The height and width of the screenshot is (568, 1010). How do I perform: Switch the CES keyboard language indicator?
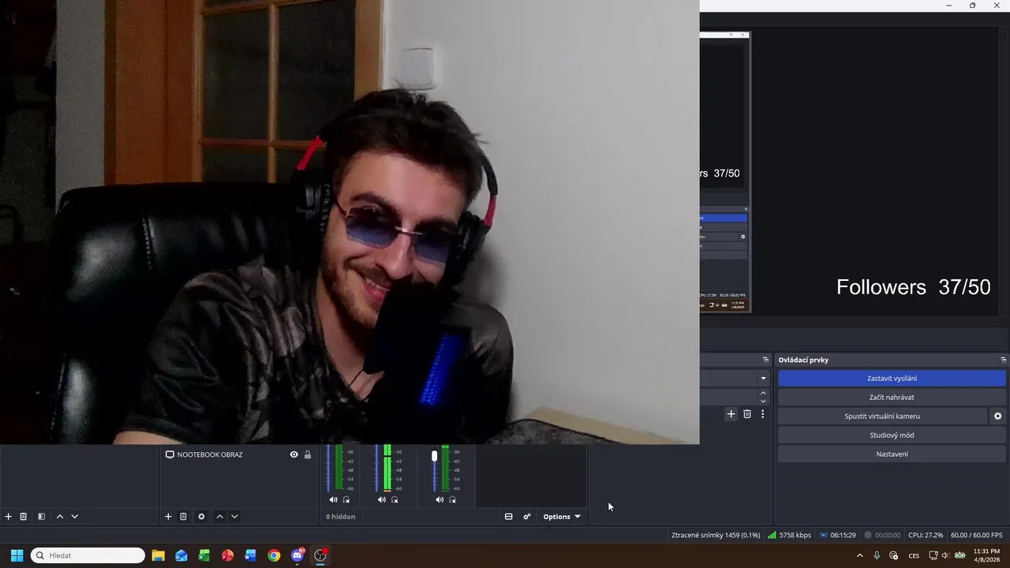(914, 555)
